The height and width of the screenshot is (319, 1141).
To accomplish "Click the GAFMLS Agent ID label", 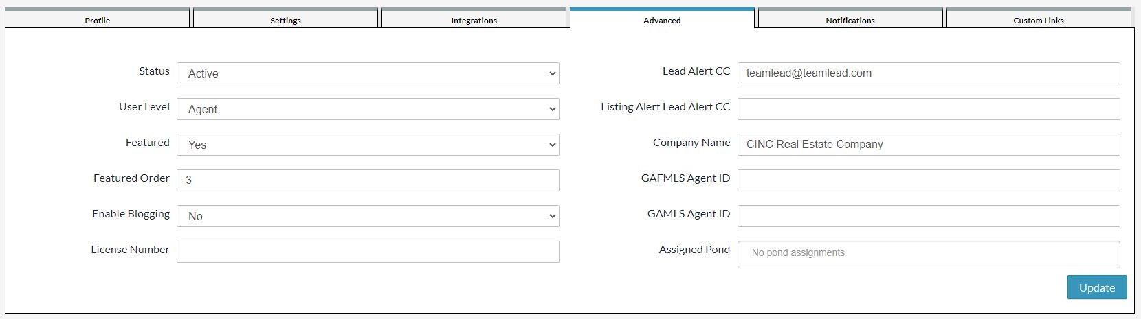I will click(685, 178).
